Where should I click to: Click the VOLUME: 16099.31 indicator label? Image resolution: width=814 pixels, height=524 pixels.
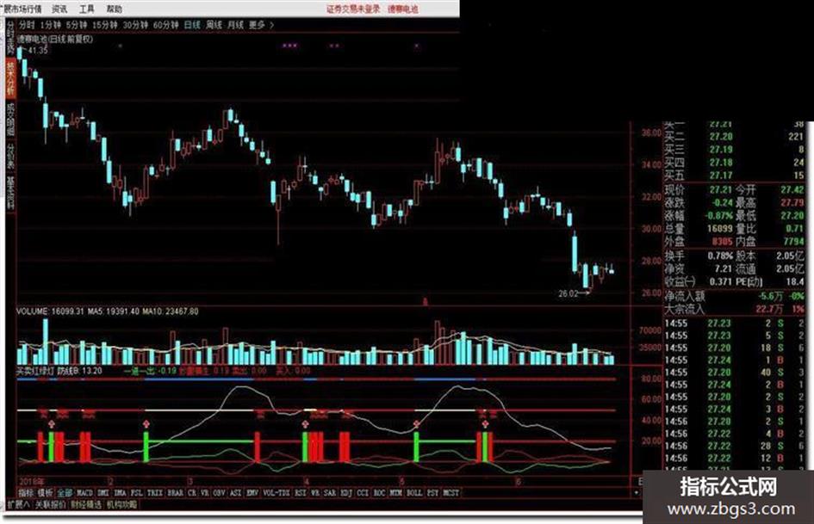coord(50,311)
